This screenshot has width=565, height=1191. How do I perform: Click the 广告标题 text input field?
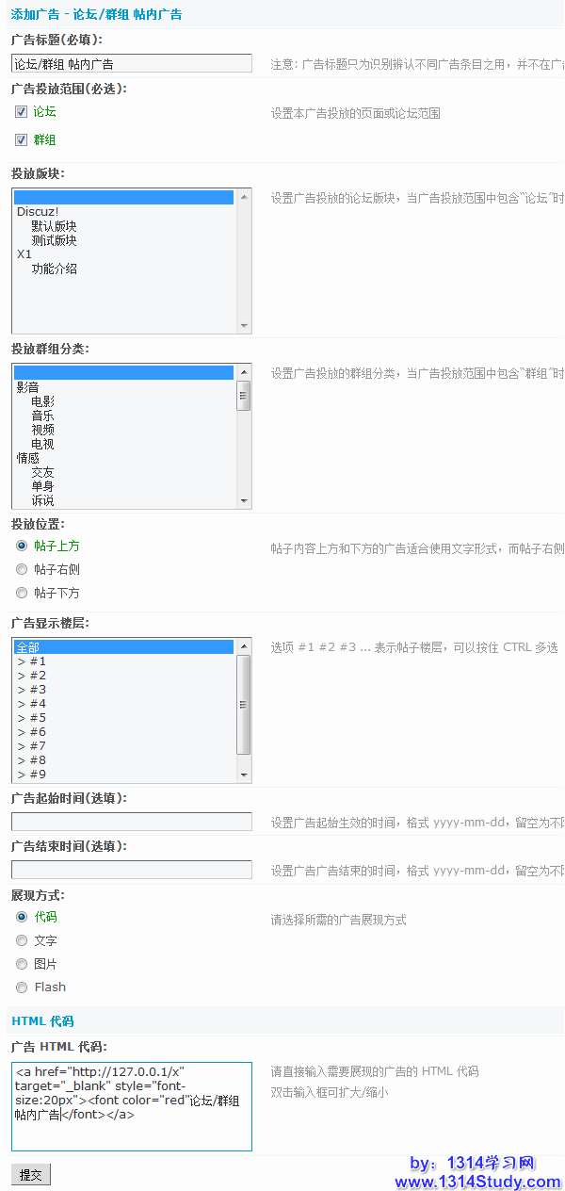point(132,63)
